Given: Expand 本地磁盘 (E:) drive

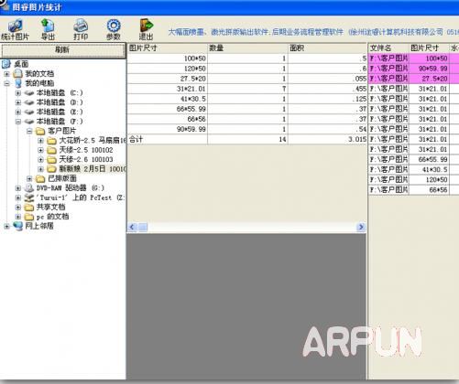Looking at the screenshot, I should 18,112.
